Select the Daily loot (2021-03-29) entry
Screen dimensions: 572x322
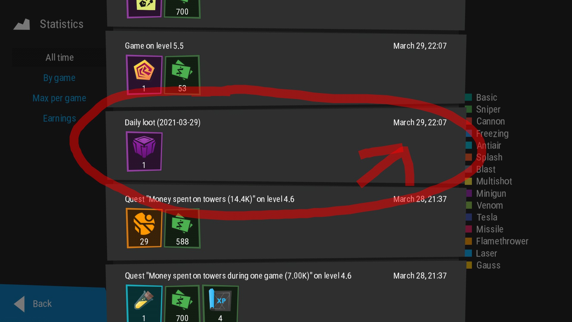click(x=286, y=145)
